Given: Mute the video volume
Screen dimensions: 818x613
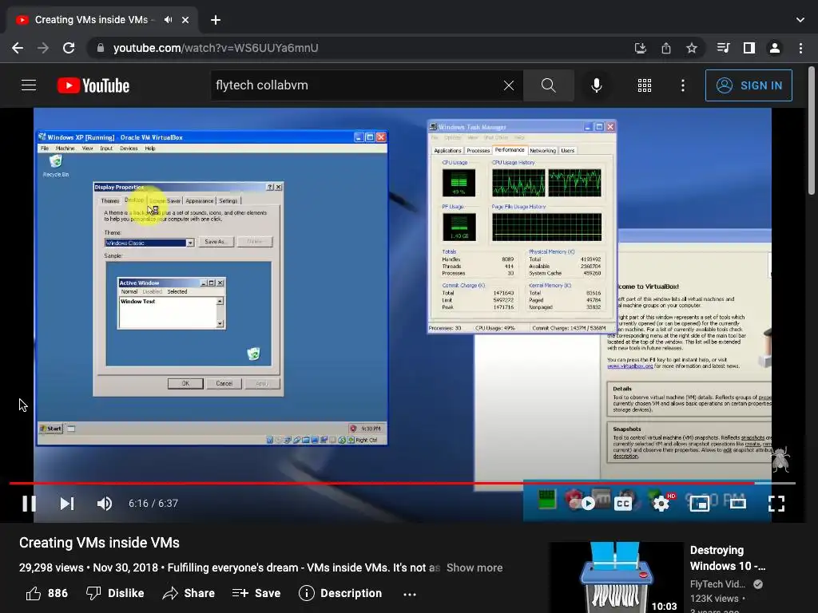Looking at the screenshot, I should pyautogui.click(x=105, y=503).
